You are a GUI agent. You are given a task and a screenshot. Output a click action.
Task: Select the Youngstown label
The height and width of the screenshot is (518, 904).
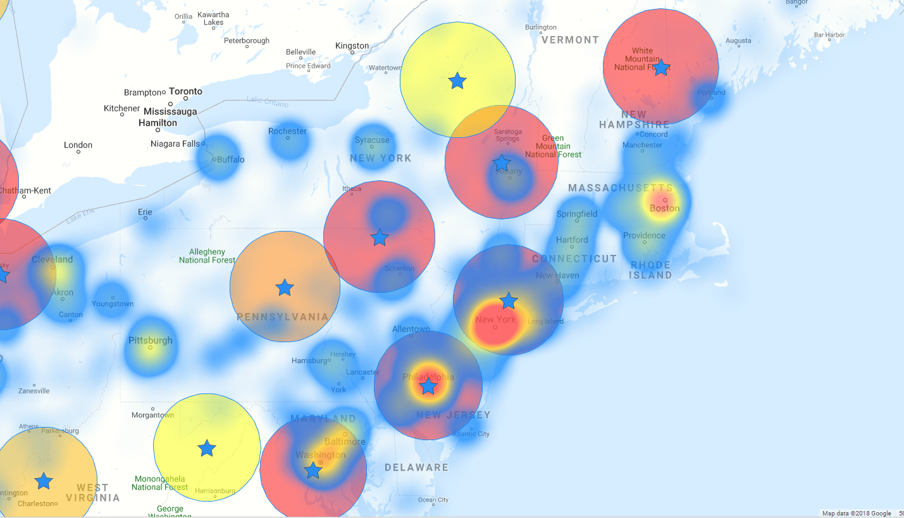[113, 304]
